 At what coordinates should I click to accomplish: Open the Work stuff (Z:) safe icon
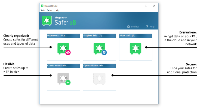coord(136,49)
